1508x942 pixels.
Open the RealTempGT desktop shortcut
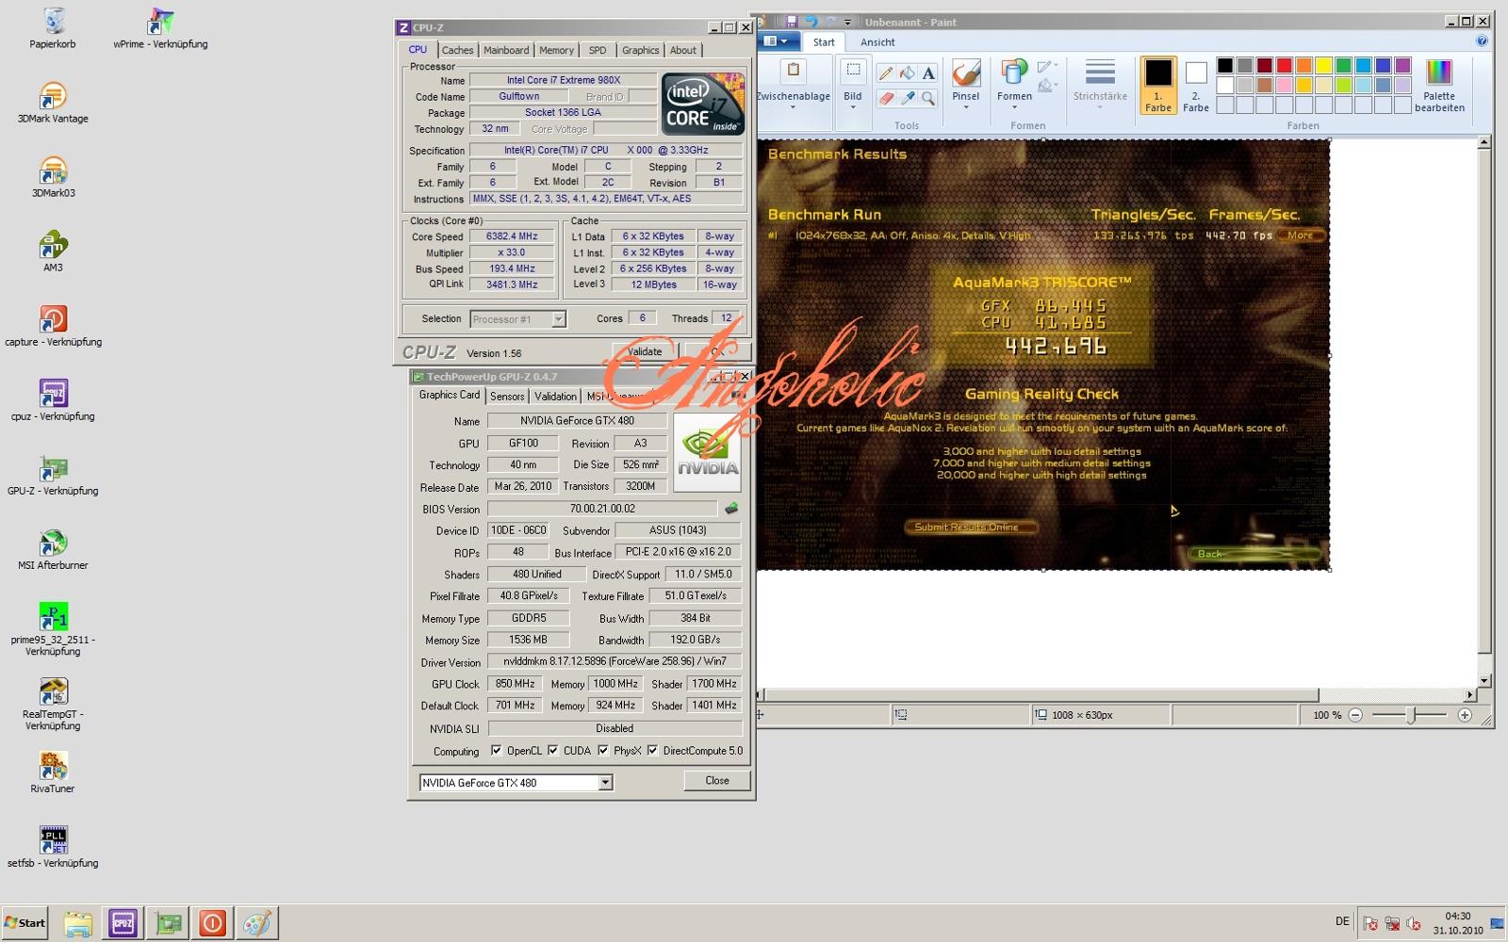pos(53,704)
